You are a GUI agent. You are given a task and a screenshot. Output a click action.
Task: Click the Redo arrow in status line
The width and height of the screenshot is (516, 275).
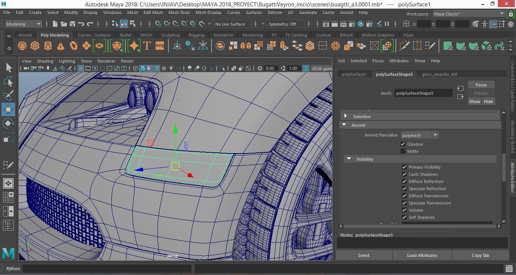(90, 24)
